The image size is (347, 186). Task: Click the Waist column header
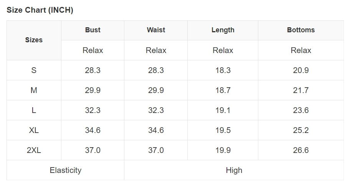pos(156,30)
